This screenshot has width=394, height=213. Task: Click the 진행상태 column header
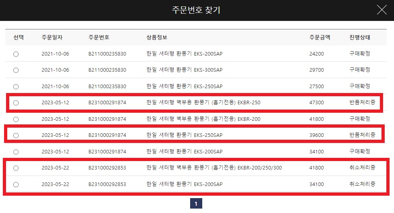point(360,37)
